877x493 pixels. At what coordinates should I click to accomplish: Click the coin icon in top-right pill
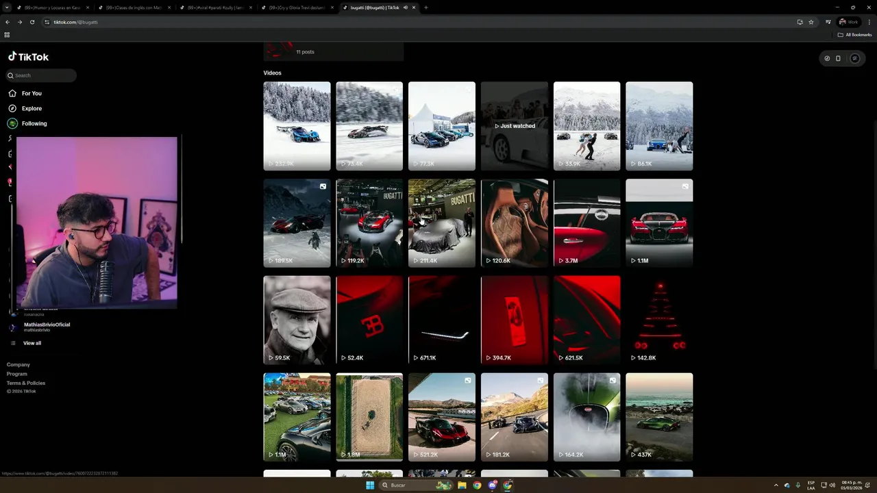(827, 58)
